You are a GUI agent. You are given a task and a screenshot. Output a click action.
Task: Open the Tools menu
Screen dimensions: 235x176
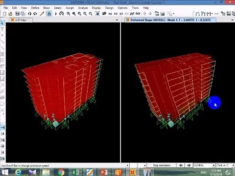(135, 8)
